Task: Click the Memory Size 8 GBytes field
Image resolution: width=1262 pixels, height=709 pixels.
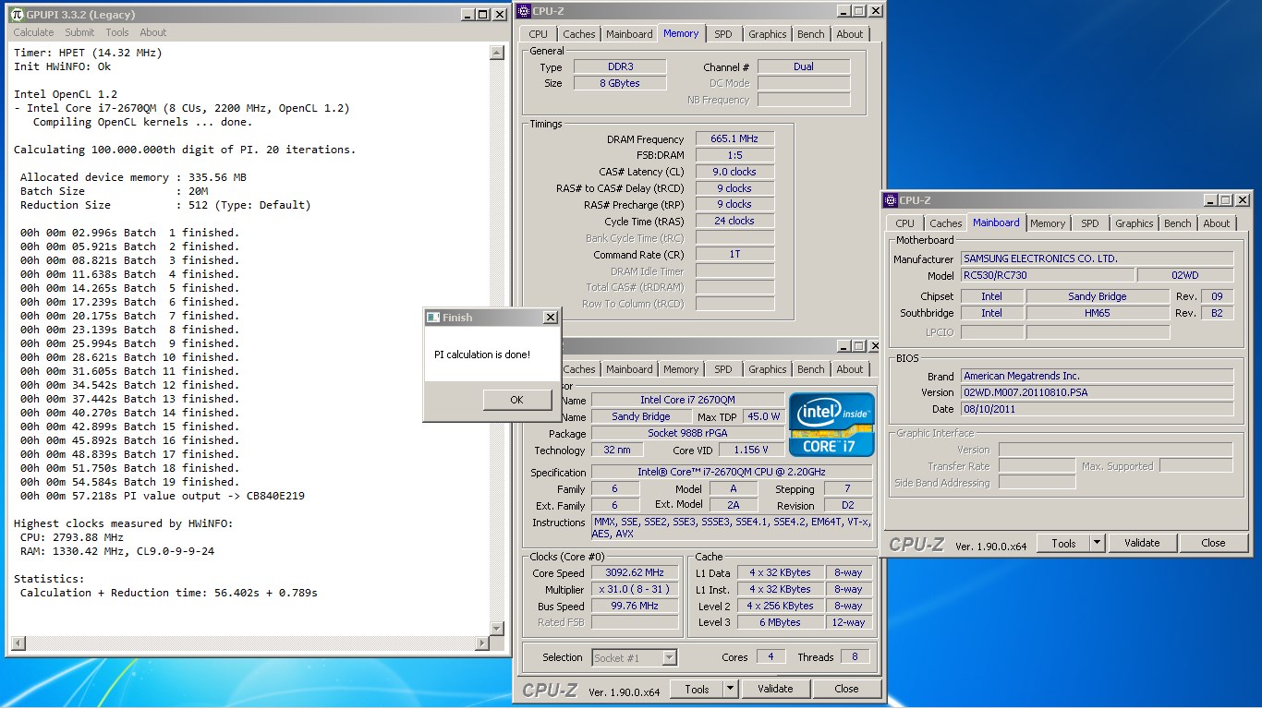Action: 619,83
